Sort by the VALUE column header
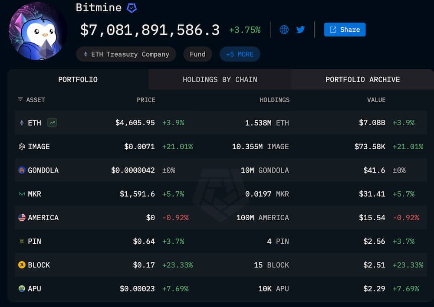 click(376, 100)
